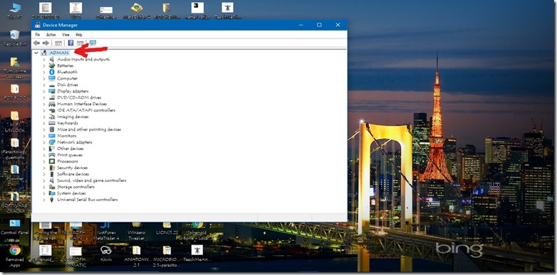Image resolution: width=557 pixels, height=275 pixels.
Task: Expand the Bluetooth category chevron
Action: click(x=44, y=72)
